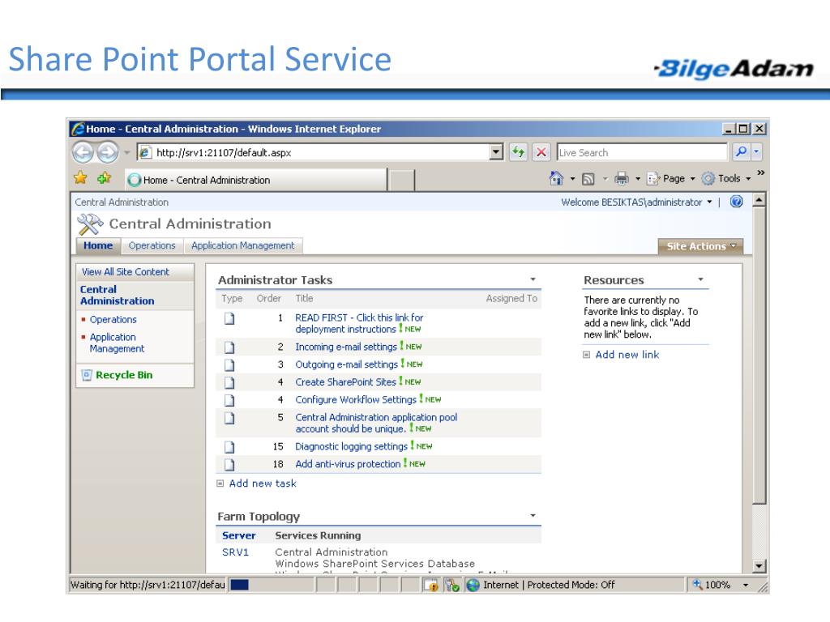Click the status bar zoom magnifier icon
The width and height of the screenshot is (830, 622).
[698, 585]
